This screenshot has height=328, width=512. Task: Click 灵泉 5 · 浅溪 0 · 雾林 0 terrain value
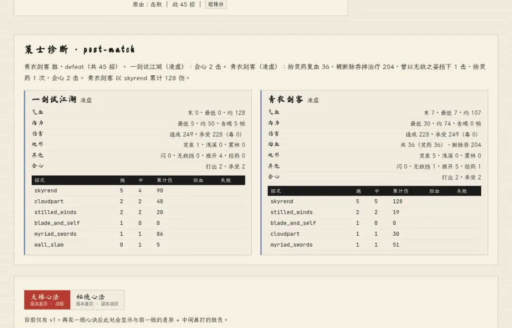(450, 156)
